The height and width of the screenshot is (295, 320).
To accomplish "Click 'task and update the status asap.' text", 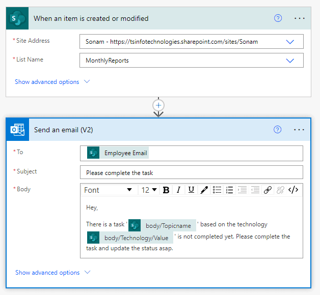I will [x=129, y=248].
